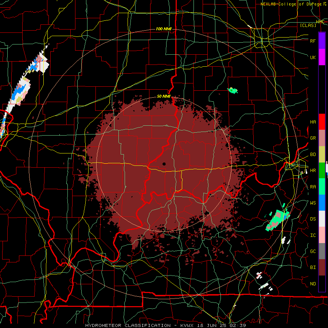Select the yellow BD legend color block
This screenshot has width=328, height=328.
click(322, 155)
